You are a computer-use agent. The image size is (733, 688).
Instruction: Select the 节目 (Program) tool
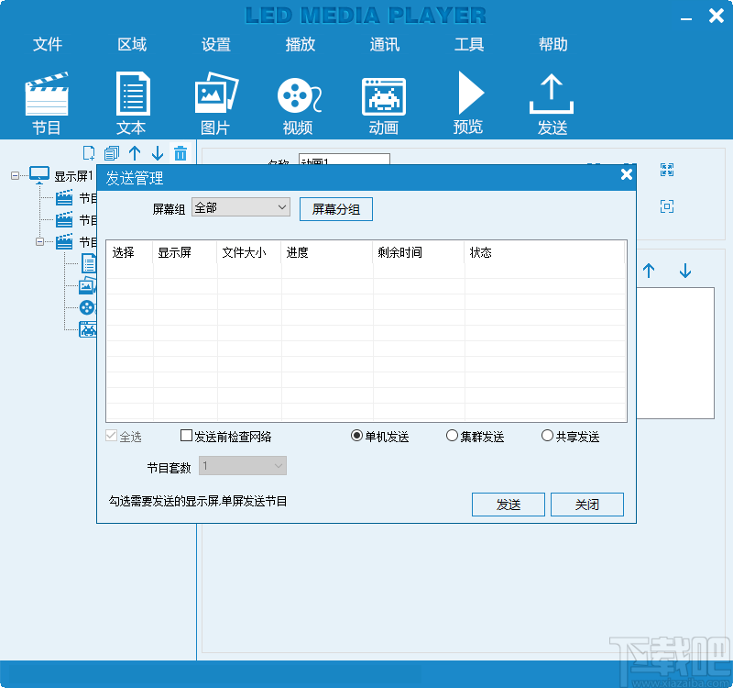coord(46,101)
